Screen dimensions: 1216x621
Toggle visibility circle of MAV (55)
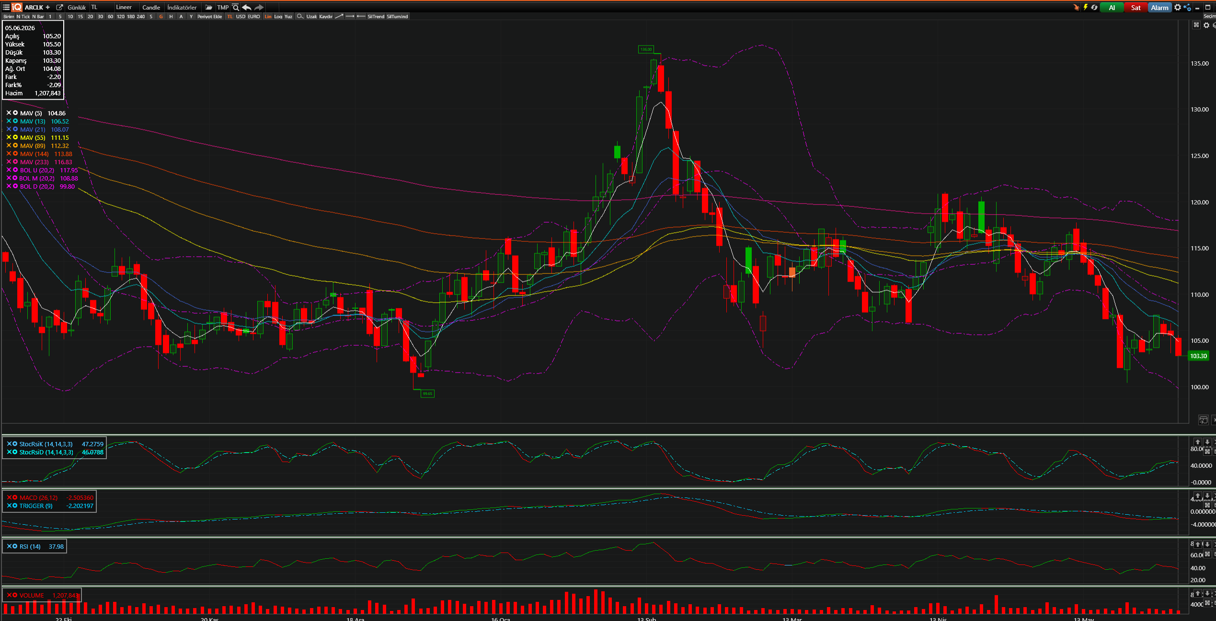15,137
